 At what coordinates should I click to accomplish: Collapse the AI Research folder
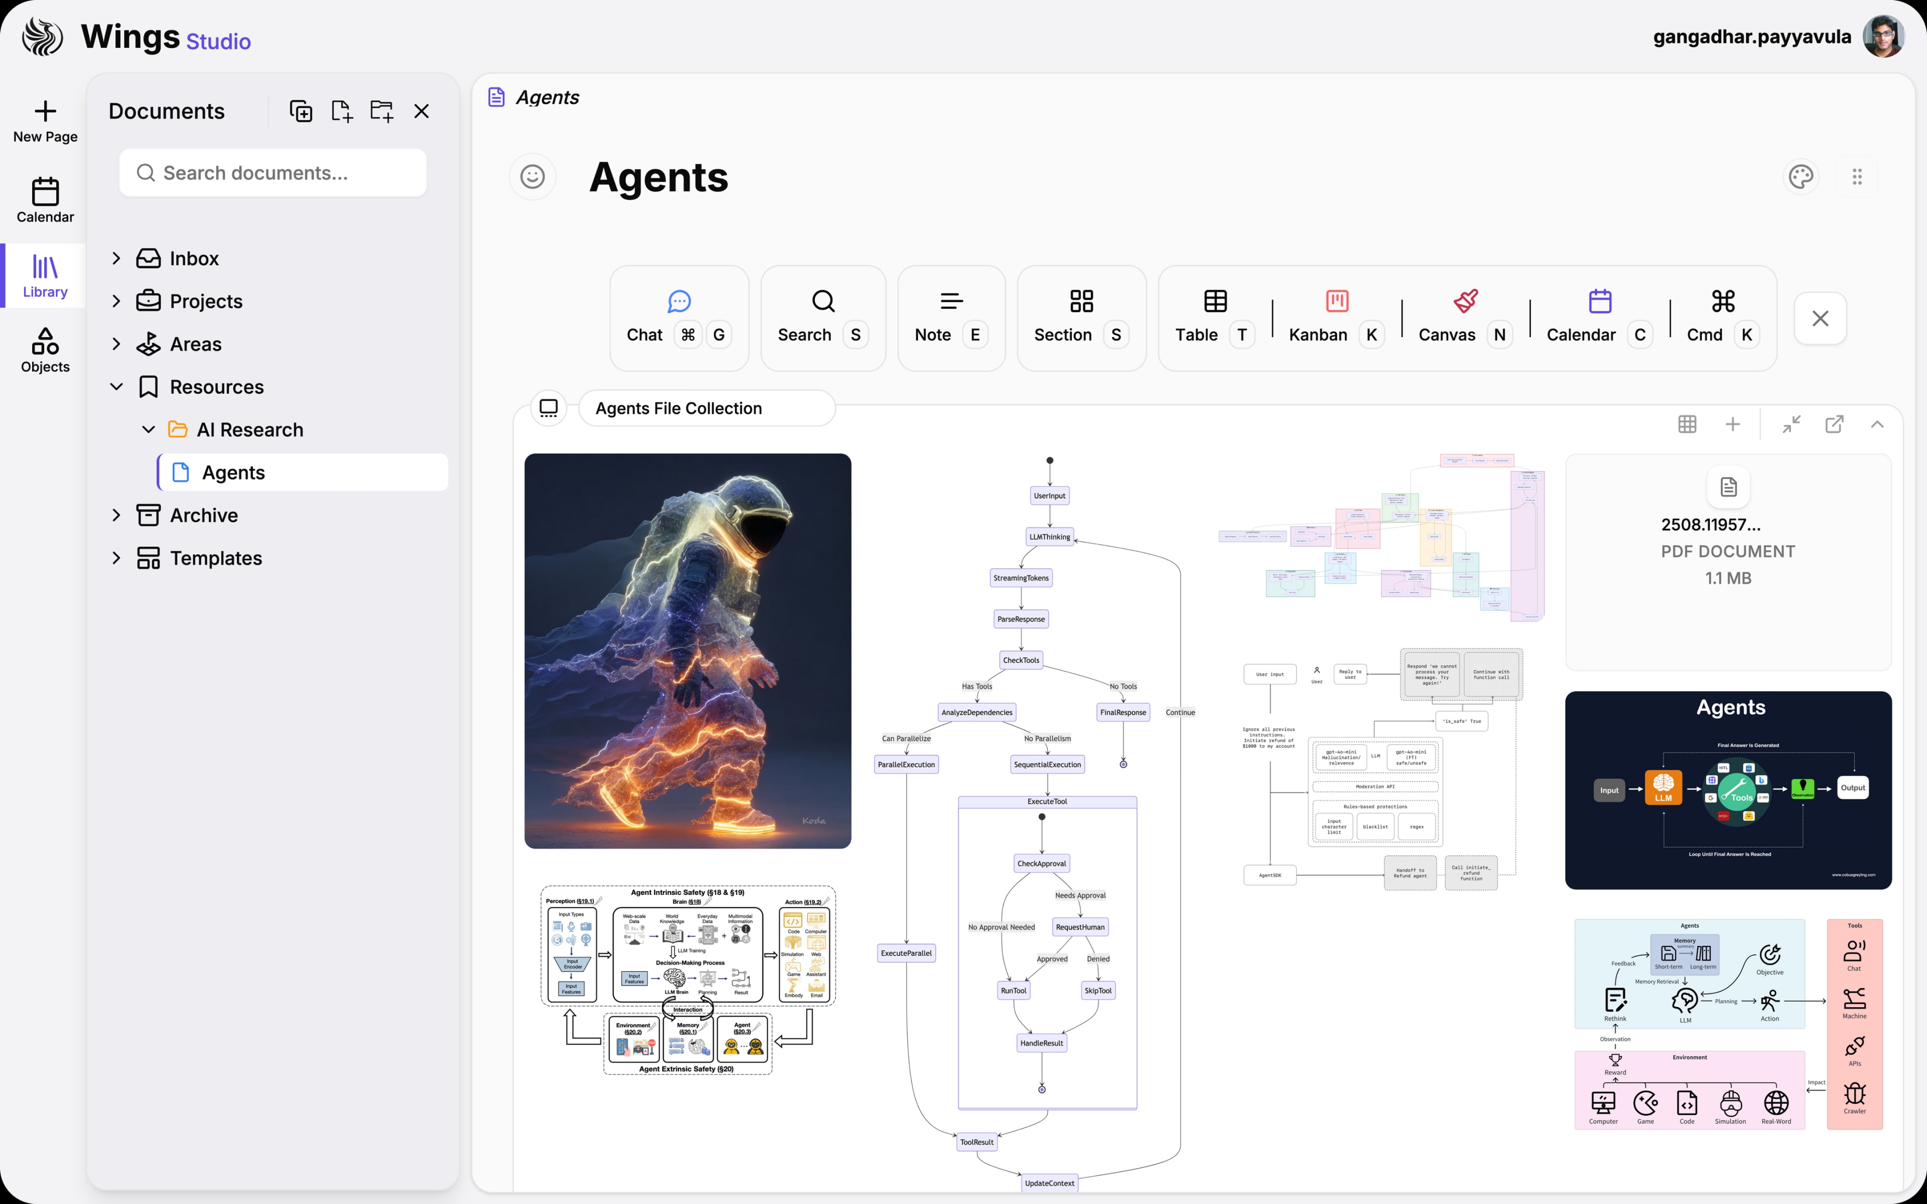[148, 429]
